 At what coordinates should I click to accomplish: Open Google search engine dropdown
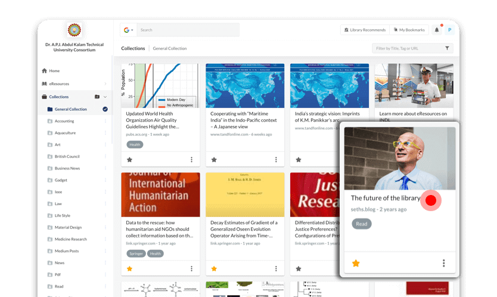129,30
